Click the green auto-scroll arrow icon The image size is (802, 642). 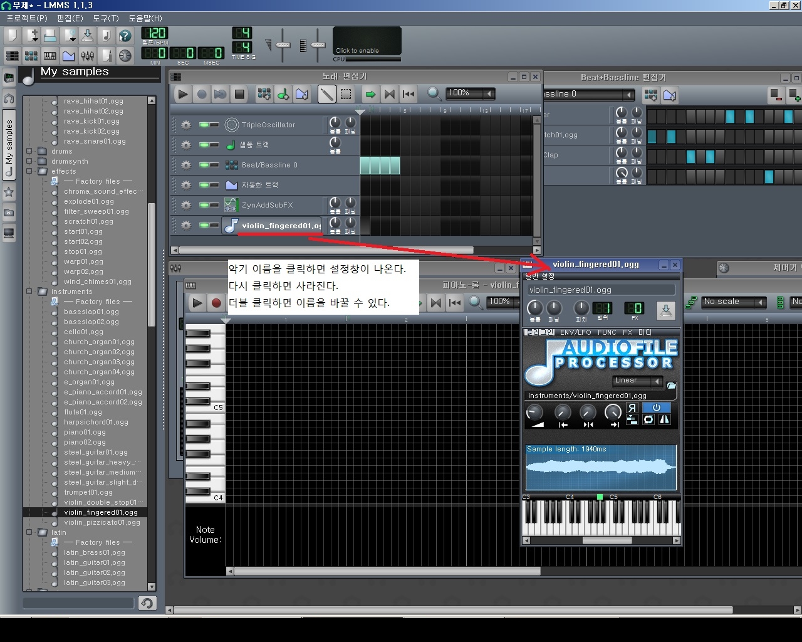tap(370, 95)
